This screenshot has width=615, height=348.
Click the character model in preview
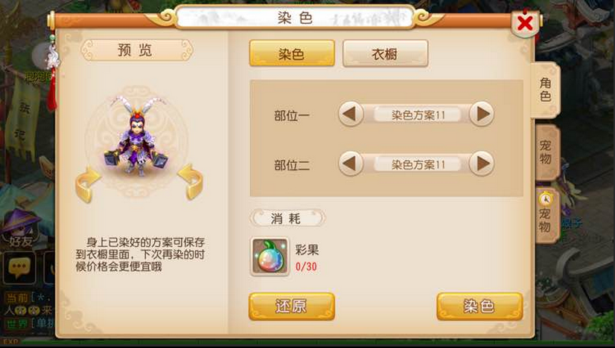136,136
